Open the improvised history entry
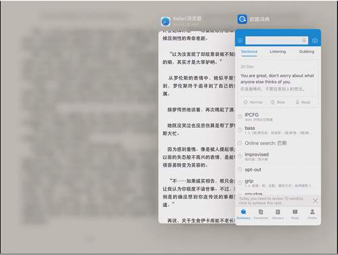Viewport: 338px width, 255px height. point(279,156)
